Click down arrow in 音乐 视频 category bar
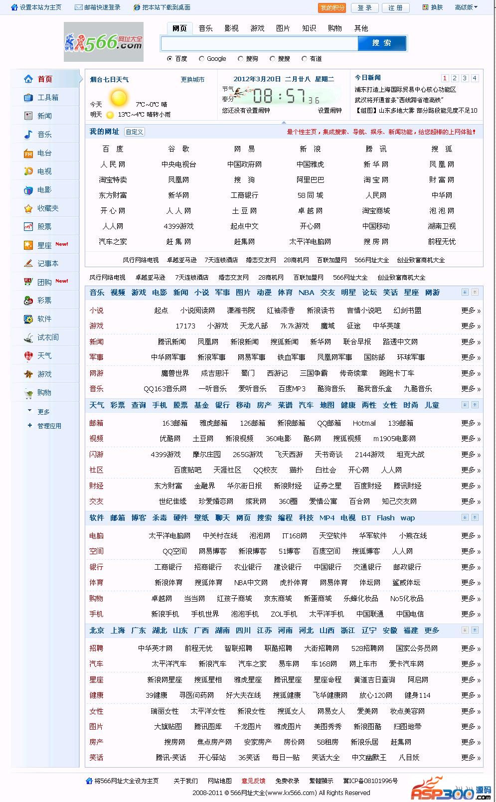Viewport: 496px width, 802px height. click(x=465, y=292)
